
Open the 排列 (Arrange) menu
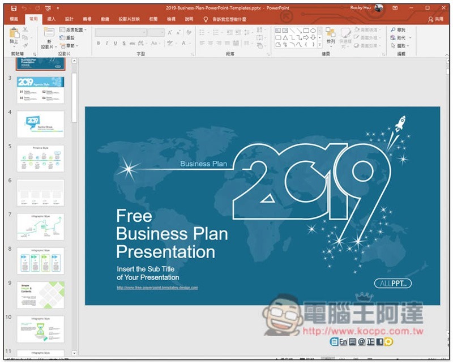pos(331,36)
